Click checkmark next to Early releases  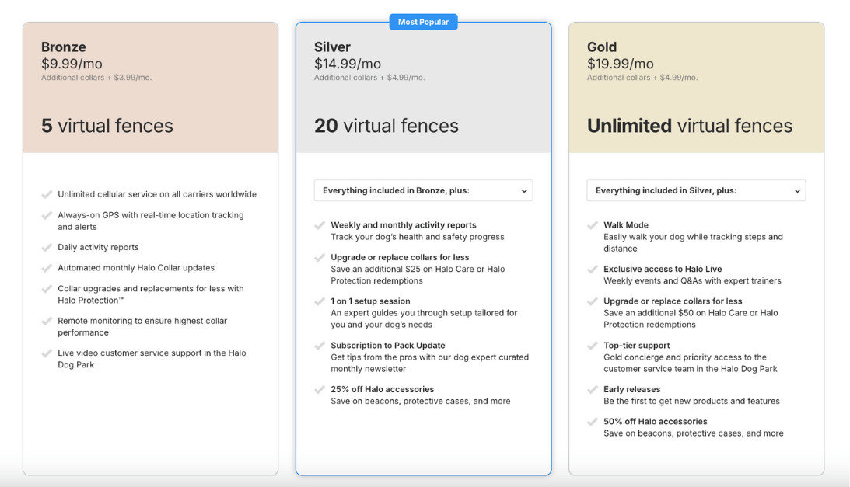[x=593, y=390]
